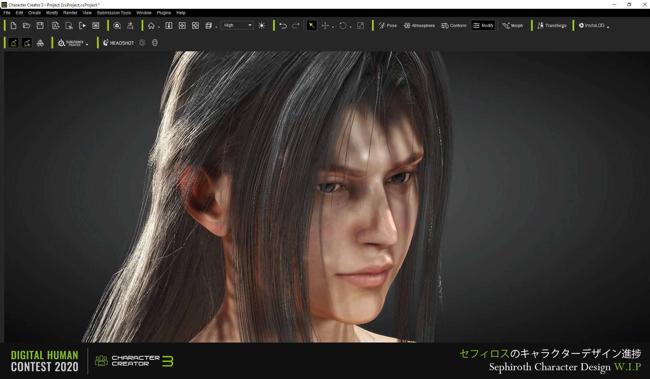Open the Window menu
The width and height of the screenshot is (650, 379).
(x=144, y=13)
